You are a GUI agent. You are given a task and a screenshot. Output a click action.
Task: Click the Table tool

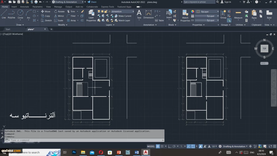pyautogui.click(x=159, y=20)
